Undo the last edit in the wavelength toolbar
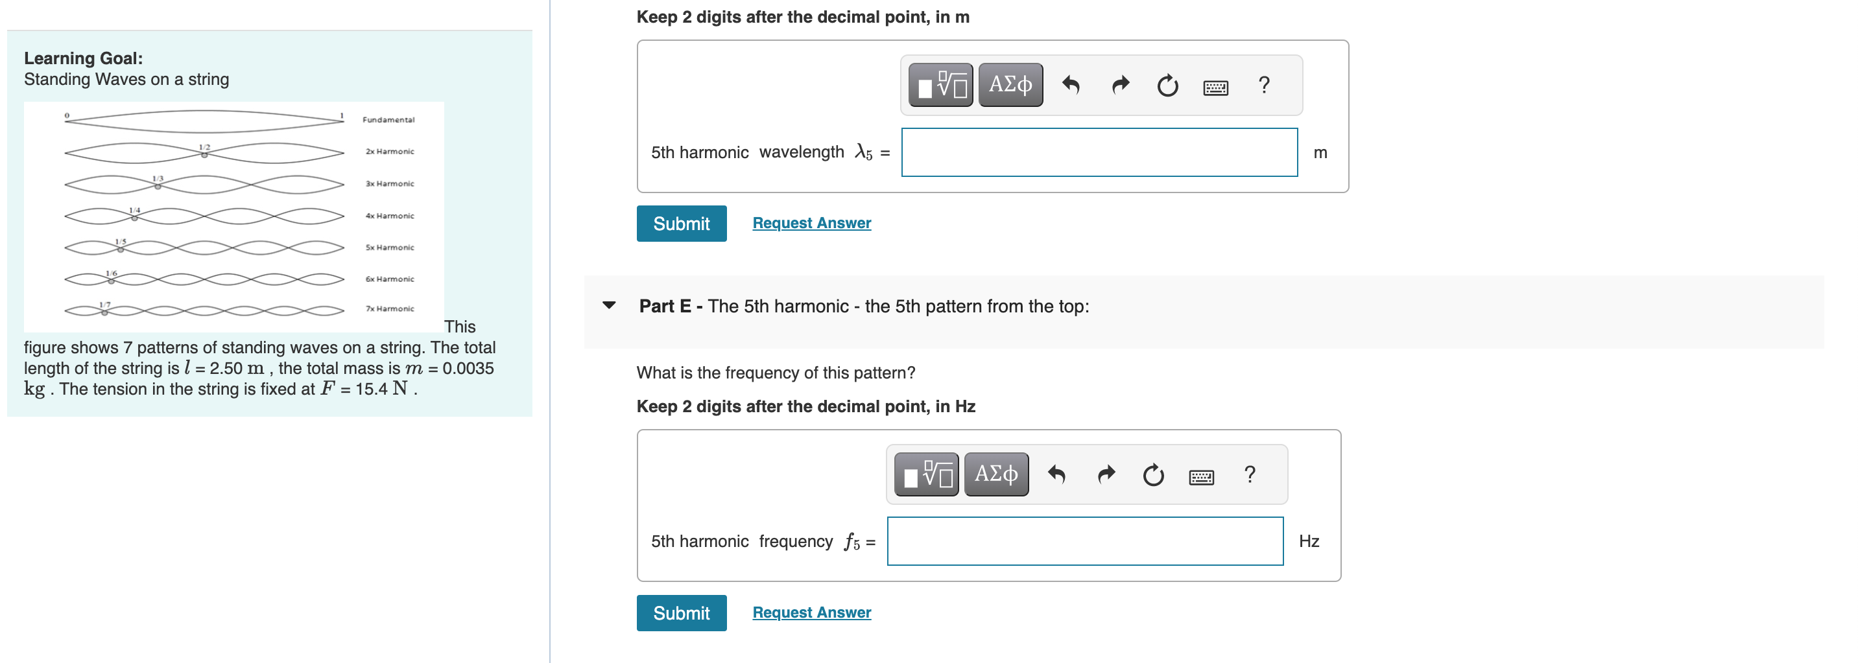Image resolution: width=1858 pixels, height=663 pixels. pos(1073,84)
